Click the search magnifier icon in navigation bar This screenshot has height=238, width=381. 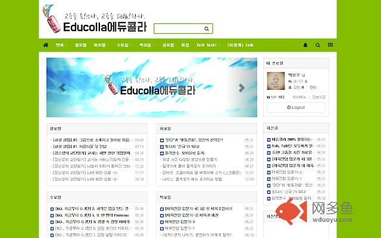click(x=318, y=45)
